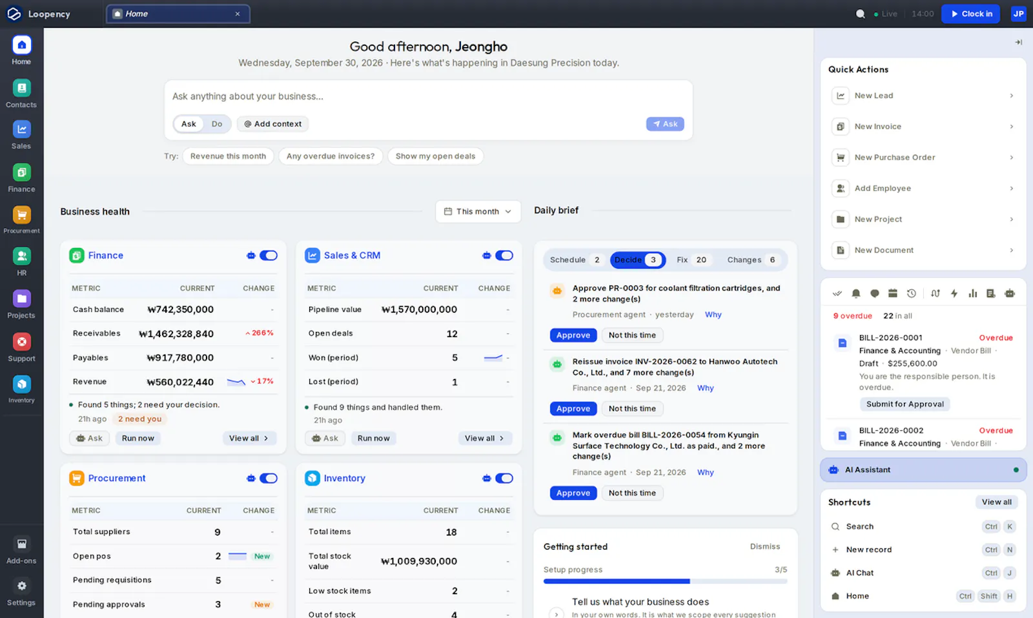Switch the prompt mode to Do
1033x618 pixels.
tap(217, 124)
